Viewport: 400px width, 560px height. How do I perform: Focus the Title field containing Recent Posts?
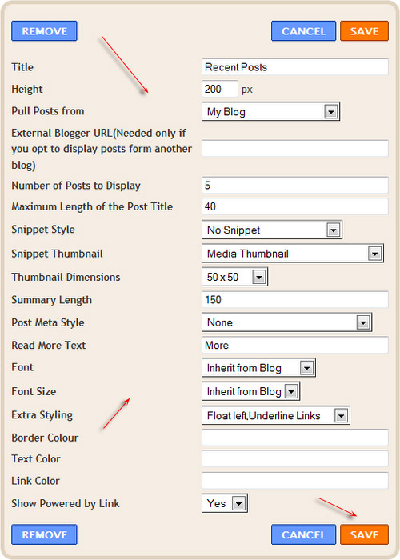coord(295,67)
